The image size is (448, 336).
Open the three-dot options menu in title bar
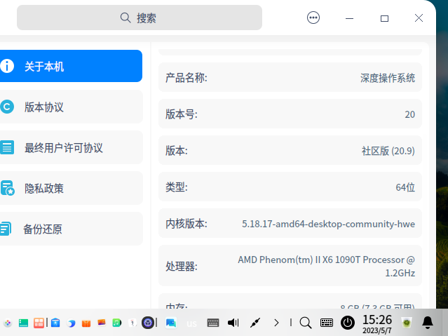[313, 18]
